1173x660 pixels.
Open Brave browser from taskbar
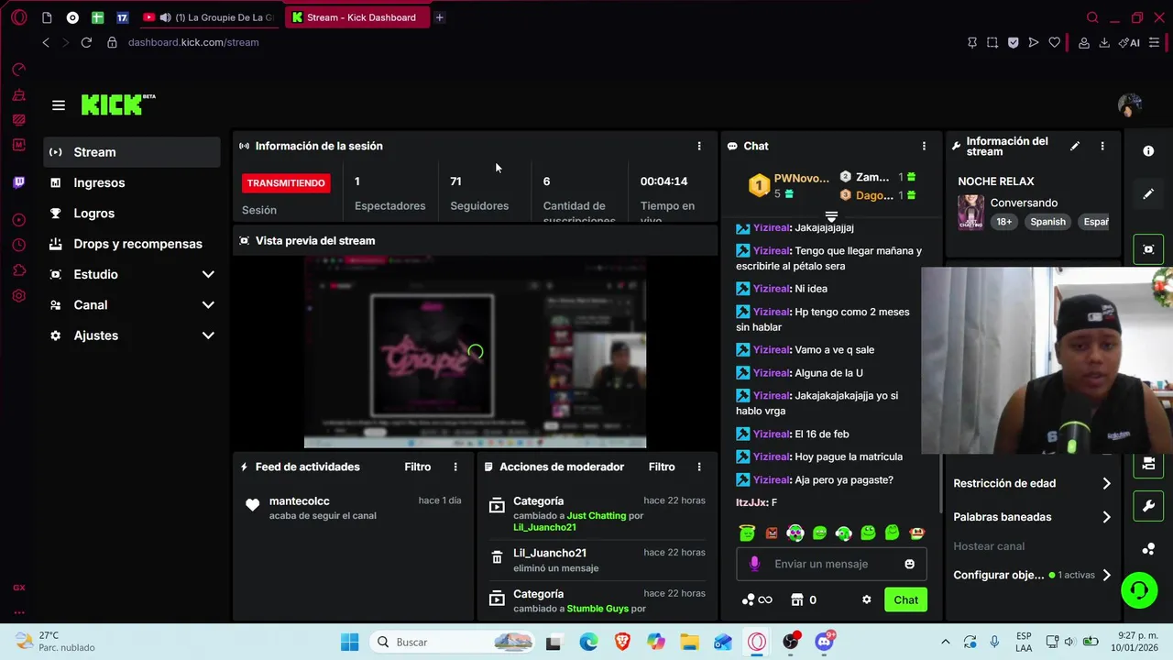tap(622, 642)
